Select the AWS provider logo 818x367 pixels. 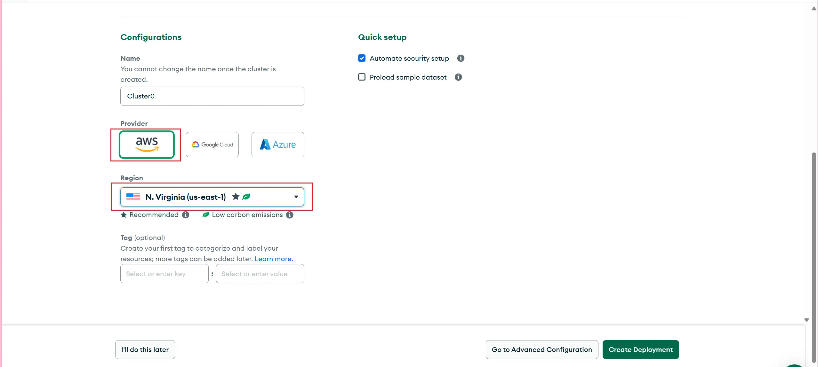click(x=147, y=144)
